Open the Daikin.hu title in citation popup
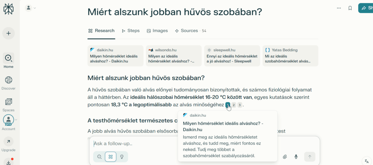The width and height of the screenshot is (373, 165). coord(223,127)
